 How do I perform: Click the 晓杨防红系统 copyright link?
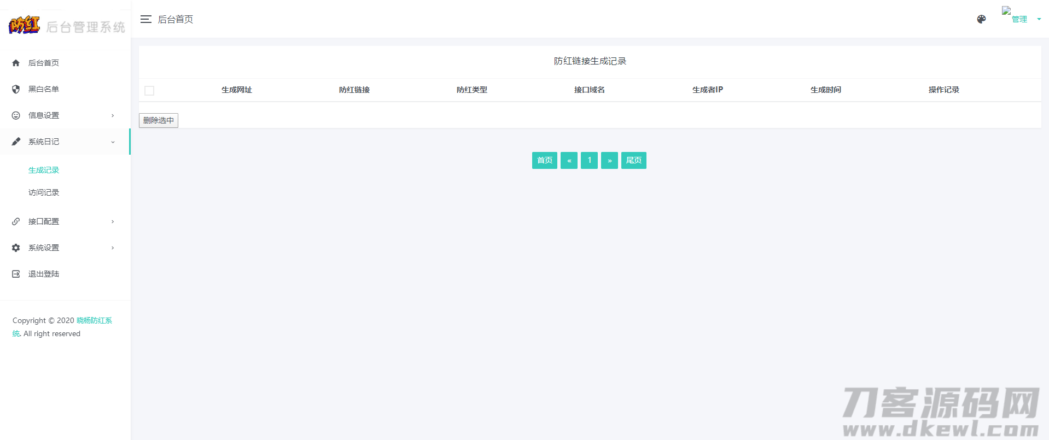click(94, 320)
